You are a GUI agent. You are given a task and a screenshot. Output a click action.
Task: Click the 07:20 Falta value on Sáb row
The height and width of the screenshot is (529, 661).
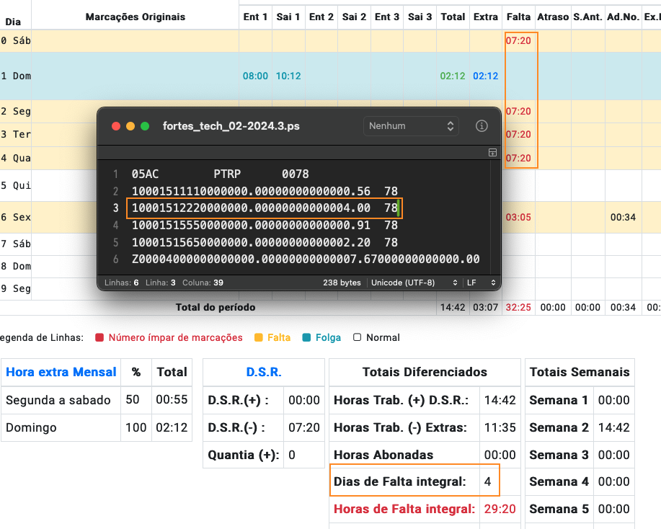(x=518, y=41)
